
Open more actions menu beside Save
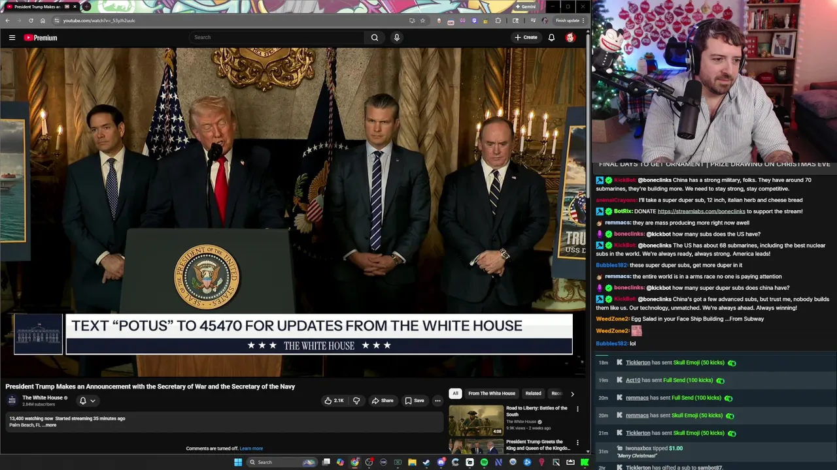coord(437,401)
